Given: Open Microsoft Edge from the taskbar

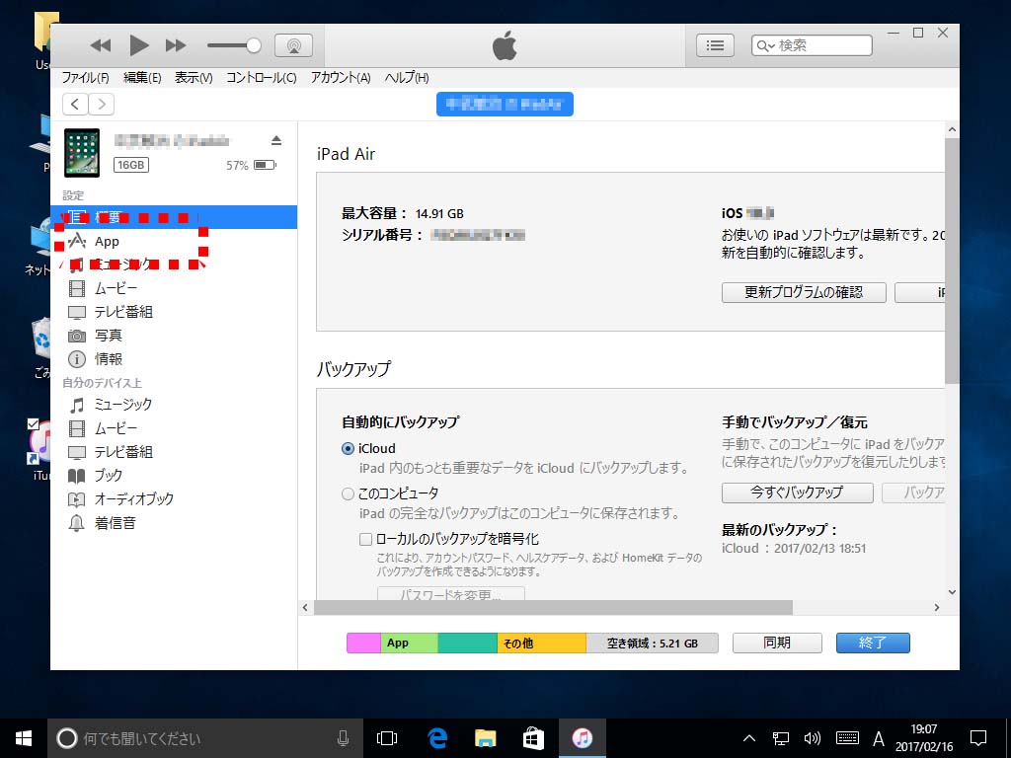Looking at the screenshot, I should pos(437,738).
